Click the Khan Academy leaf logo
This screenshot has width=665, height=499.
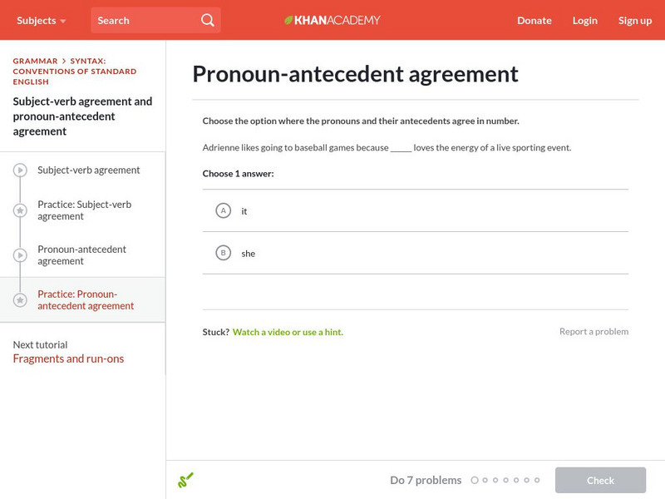coord(289,20)
